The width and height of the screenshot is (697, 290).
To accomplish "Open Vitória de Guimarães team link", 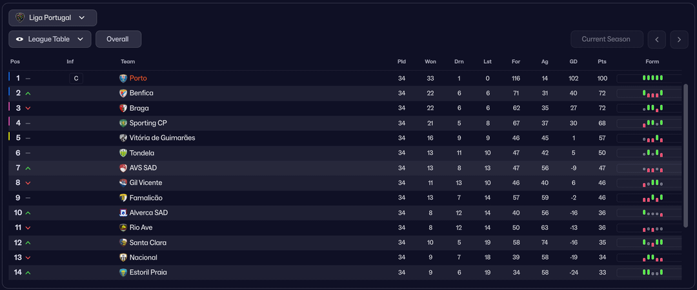I will point(162,138).
